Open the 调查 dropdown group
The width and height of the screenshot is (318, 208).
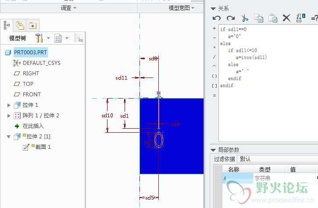[68, 8]
